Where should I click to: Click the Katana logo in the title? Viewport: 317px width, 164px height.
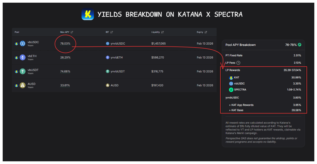88,14
